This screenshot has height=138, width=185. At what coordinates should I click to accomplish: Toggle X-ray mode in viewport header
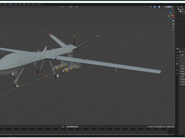tap(163, 7)
